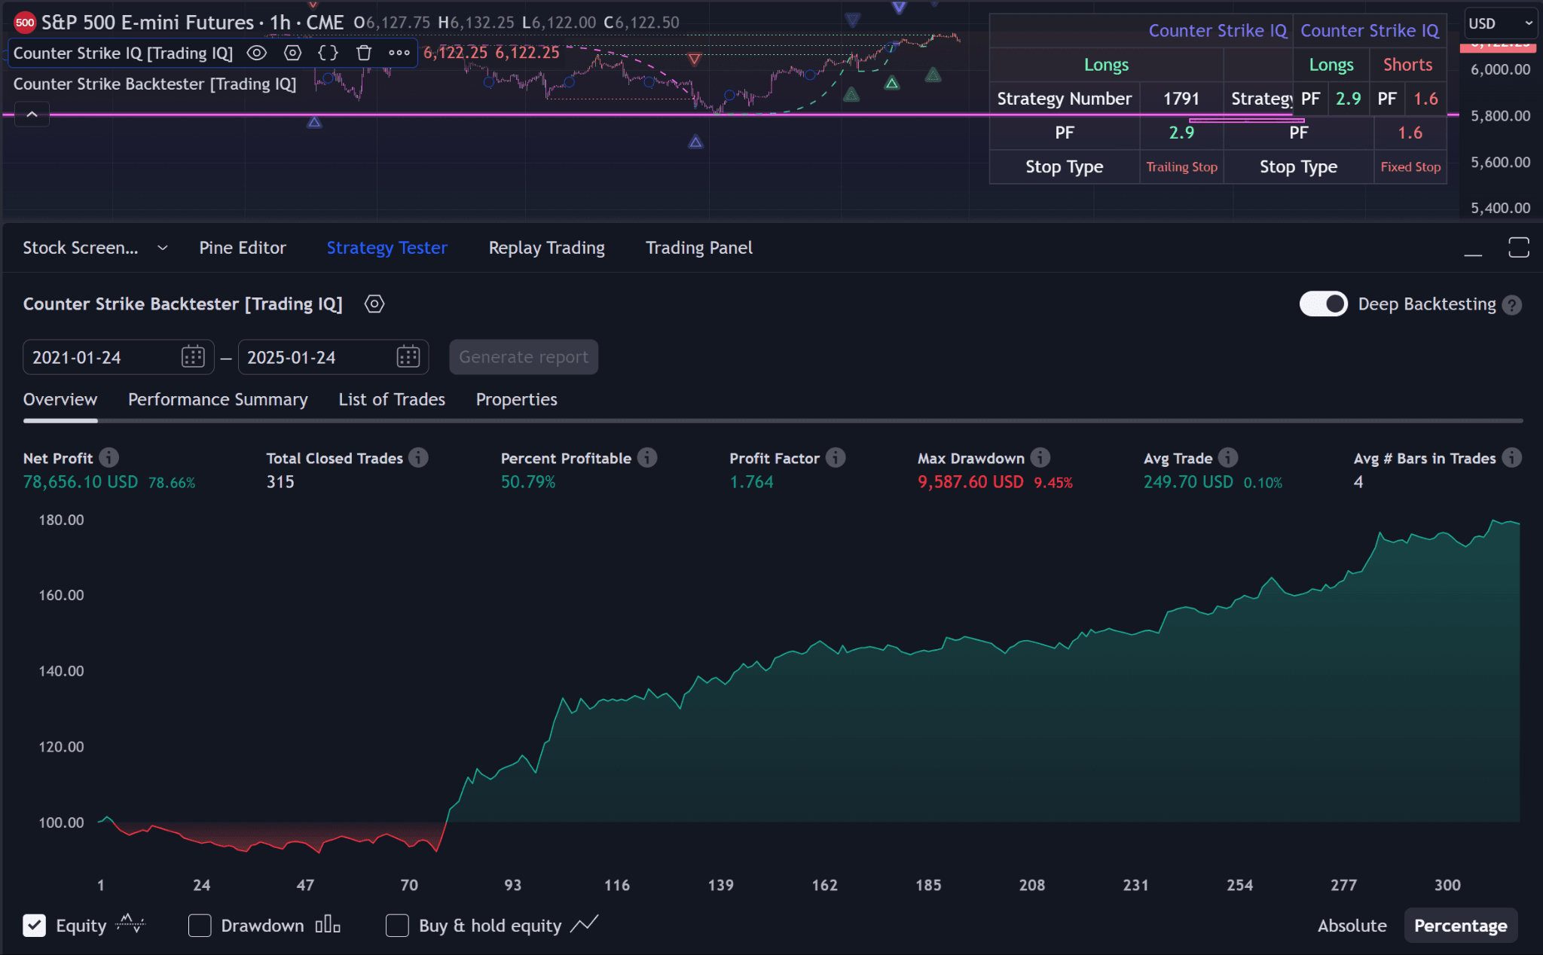
Task: Open the start date calendar picker
Action: click(x=194, y=357)
